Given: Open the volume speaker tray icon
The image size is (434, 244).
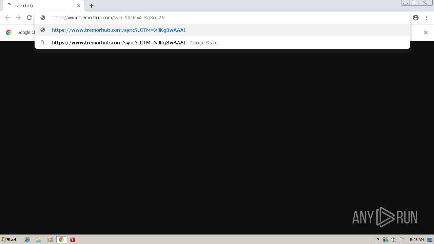Looking at the screenshot, I should 393,240.
